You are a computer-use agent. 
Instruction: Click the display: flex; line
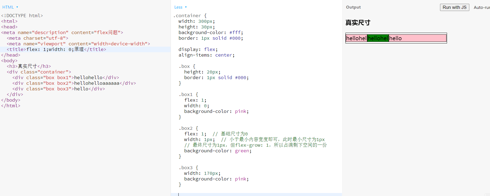pos(198,49)
